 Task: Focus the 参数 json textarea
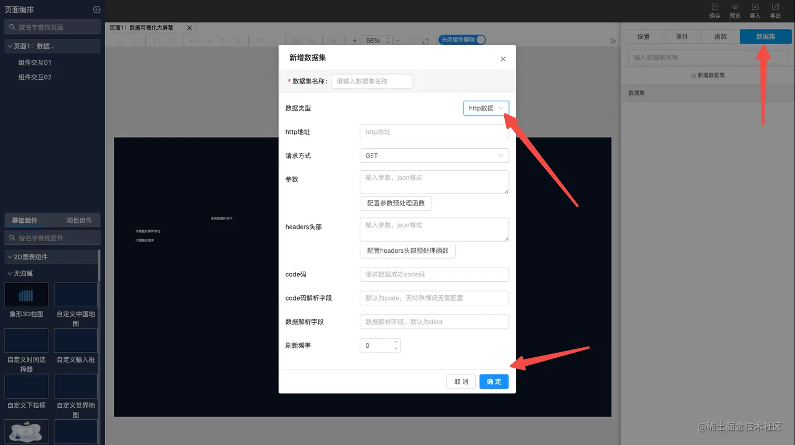pos(434,182)
